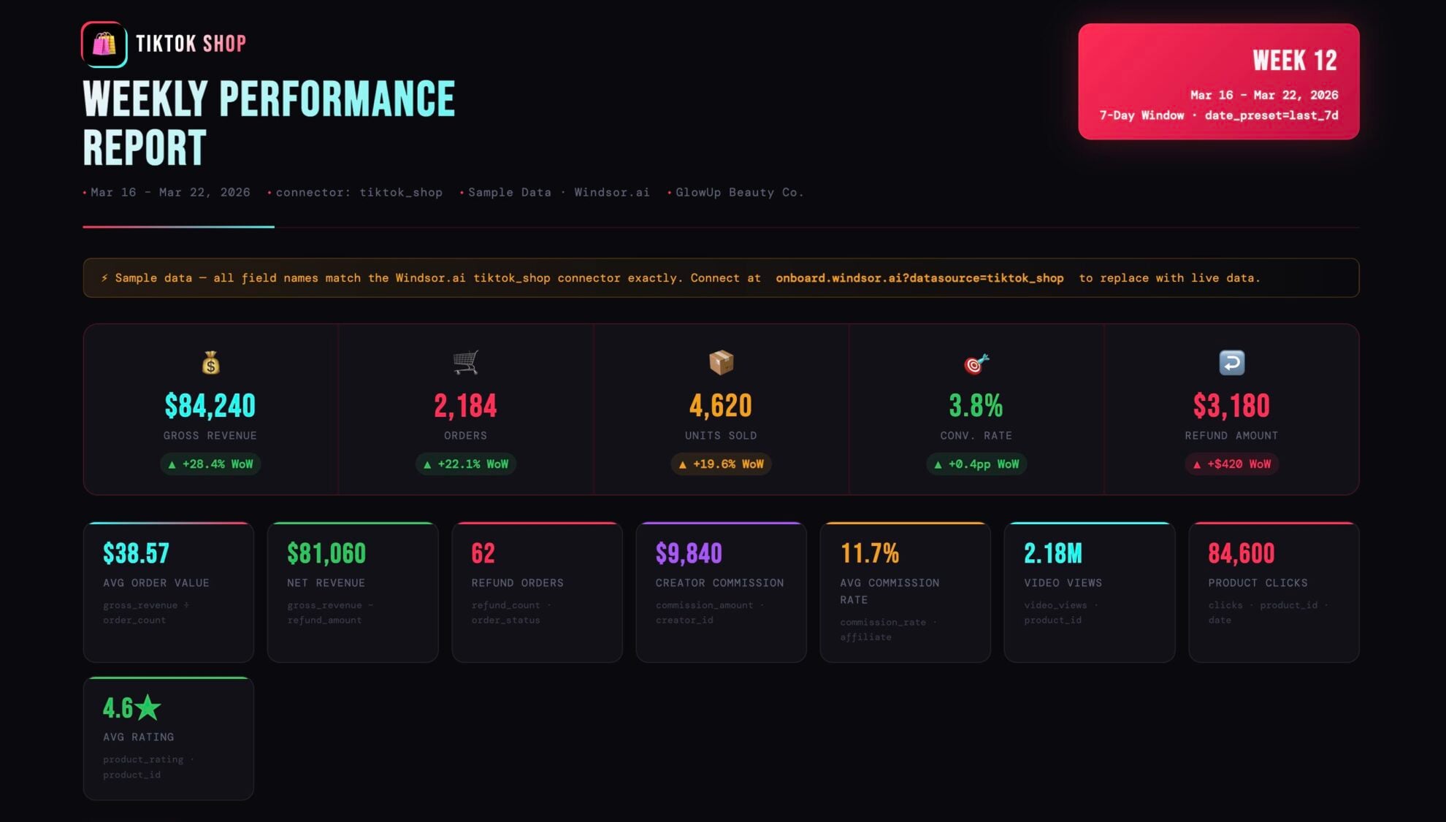Viewport: 1446px width, 822px height.
Task: Click the Avg Rating label
Action: pos(139,737)
